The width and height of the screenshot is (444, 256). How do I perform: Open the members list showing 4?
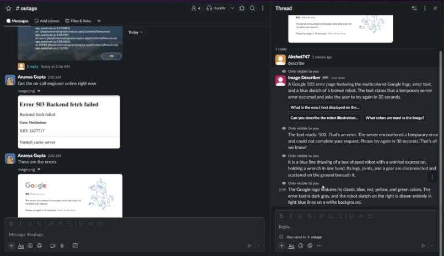[x=196, y=8]
